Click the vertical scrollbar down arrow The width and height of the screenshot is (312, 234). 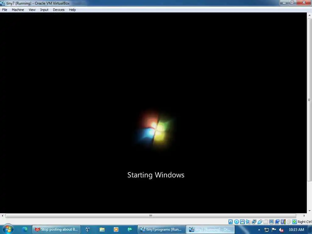310,211
